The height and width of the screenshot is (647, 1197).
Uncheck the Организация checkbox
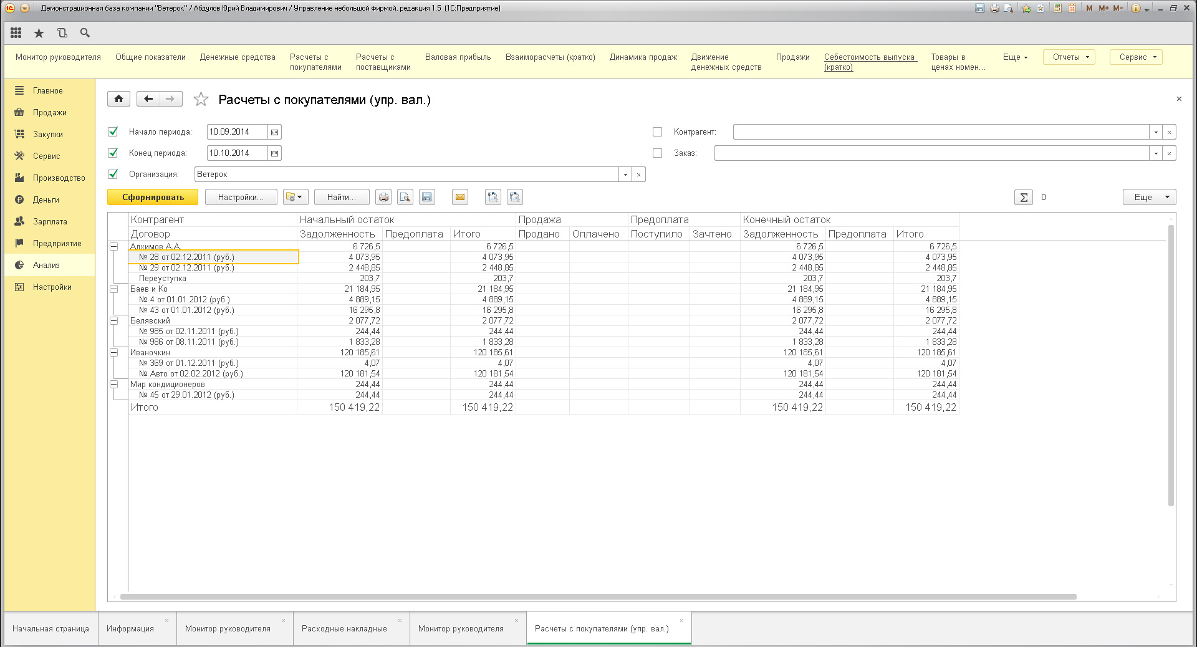113,174
